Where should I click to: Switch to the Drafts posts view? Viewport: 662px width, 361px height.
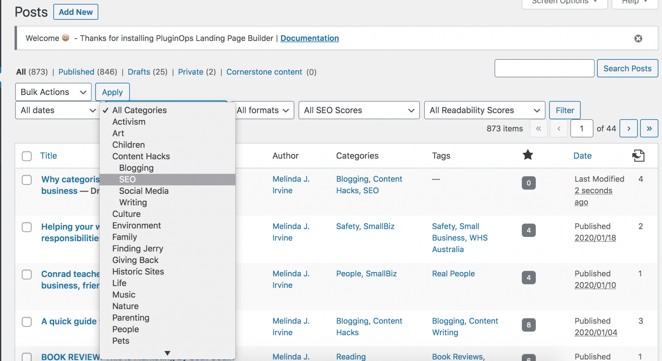pyautogui.click(x=139, y=72)
